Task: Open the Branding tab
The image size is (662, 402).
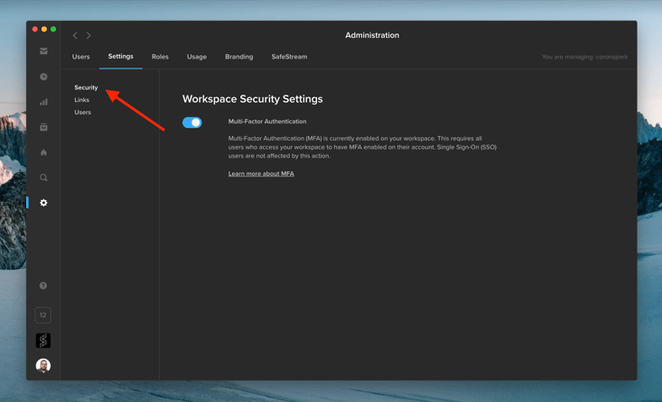Action: tap(239, 57)
